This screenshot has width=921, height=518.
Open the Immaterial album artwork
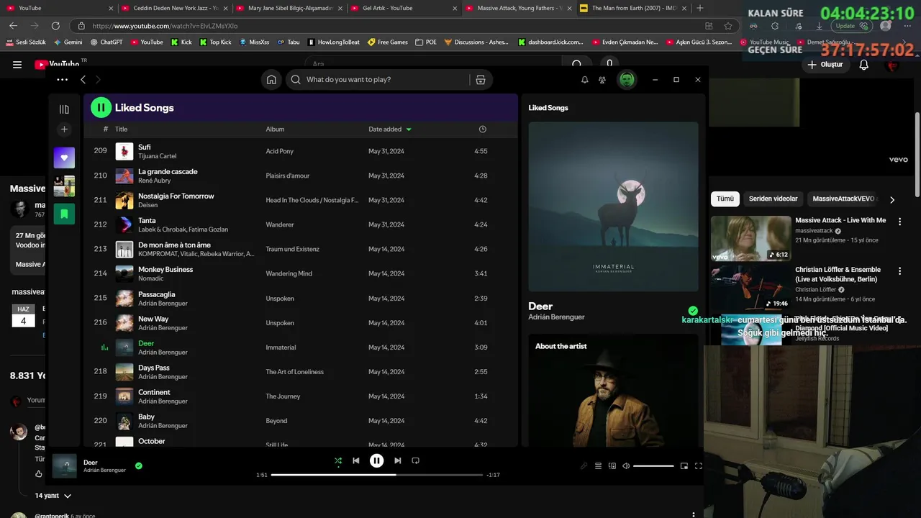613,206
